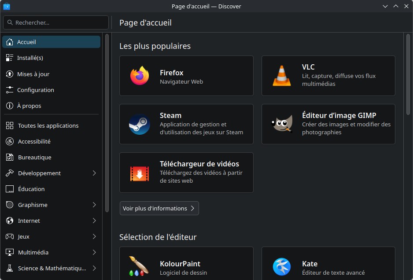The image size is (413, 280).
Task: Click the À propos info icon
Action: click(10, 106)
